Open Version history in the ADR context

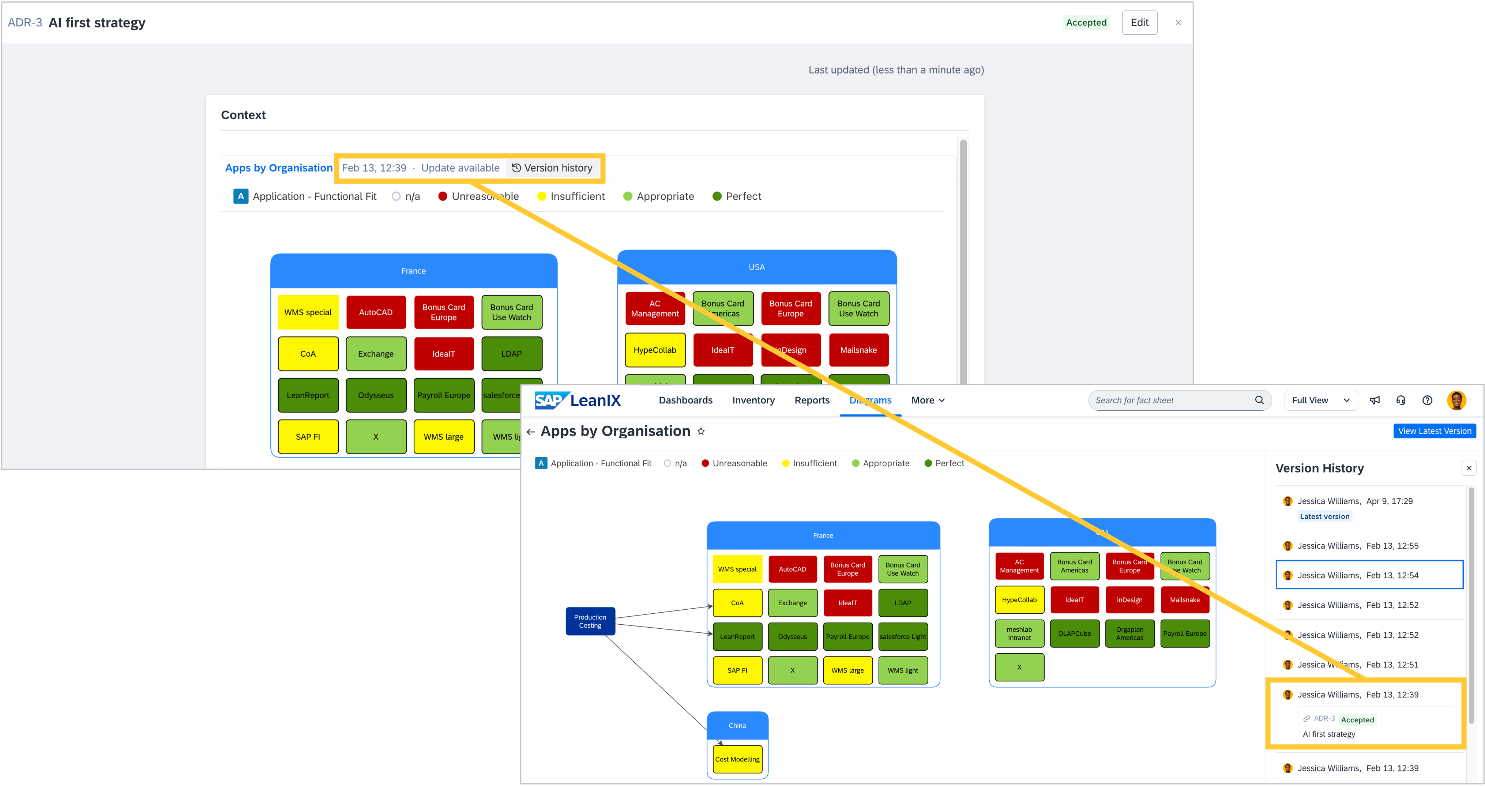point(552,168)
